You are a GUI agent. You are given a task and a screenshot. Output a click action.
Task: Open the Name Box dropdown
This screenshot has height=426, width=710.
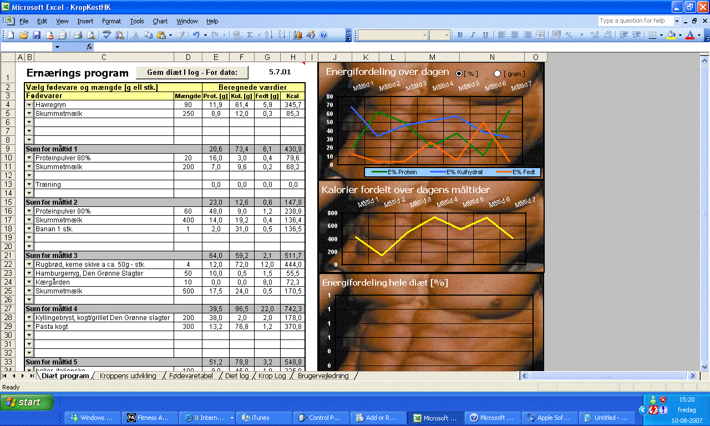[57, 47]
